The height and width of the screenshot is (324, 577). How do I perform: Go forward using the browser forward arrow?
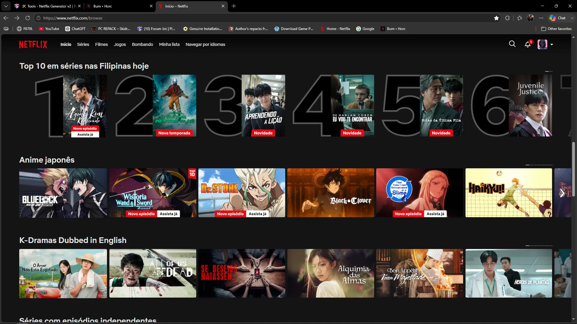[17, 18]
